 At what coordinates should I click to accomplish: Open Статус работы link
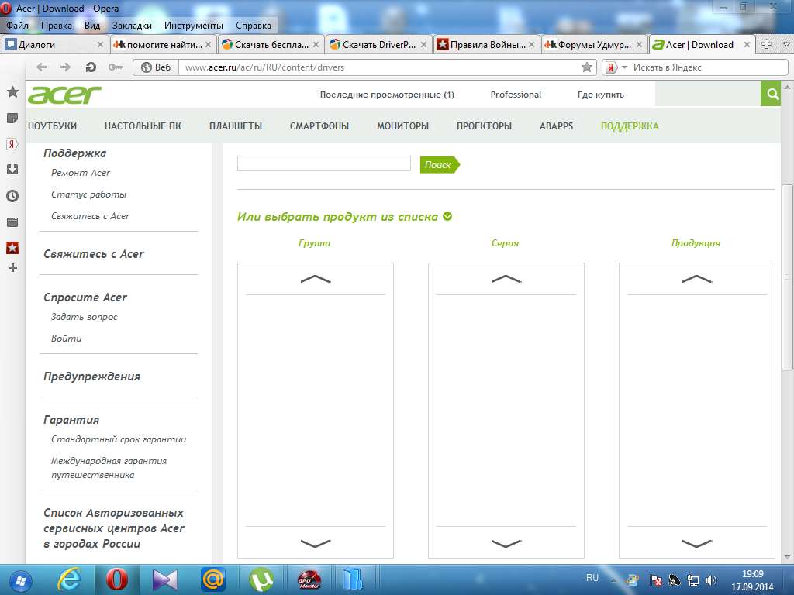[88, 194]
